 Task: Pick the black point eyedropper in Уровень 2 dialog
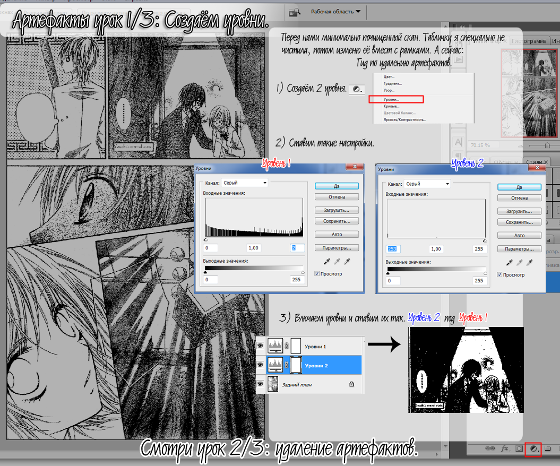pos(509,263)
